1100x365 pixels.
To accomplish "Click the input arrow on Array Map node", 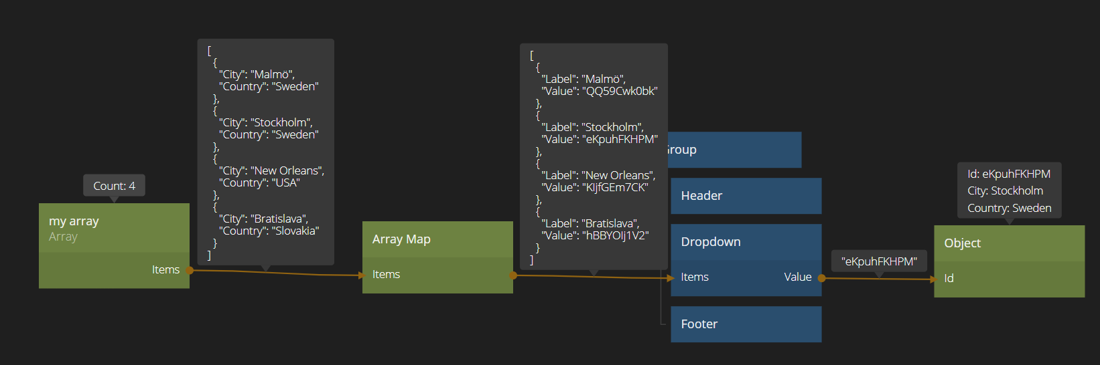I will tap(361, 275).
